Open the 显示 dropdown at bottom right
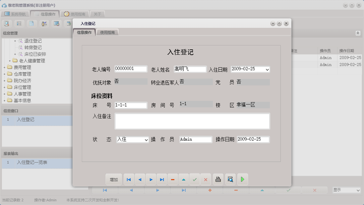The width and height of the screenshot is (364, 205). click(x=346, y=190)
